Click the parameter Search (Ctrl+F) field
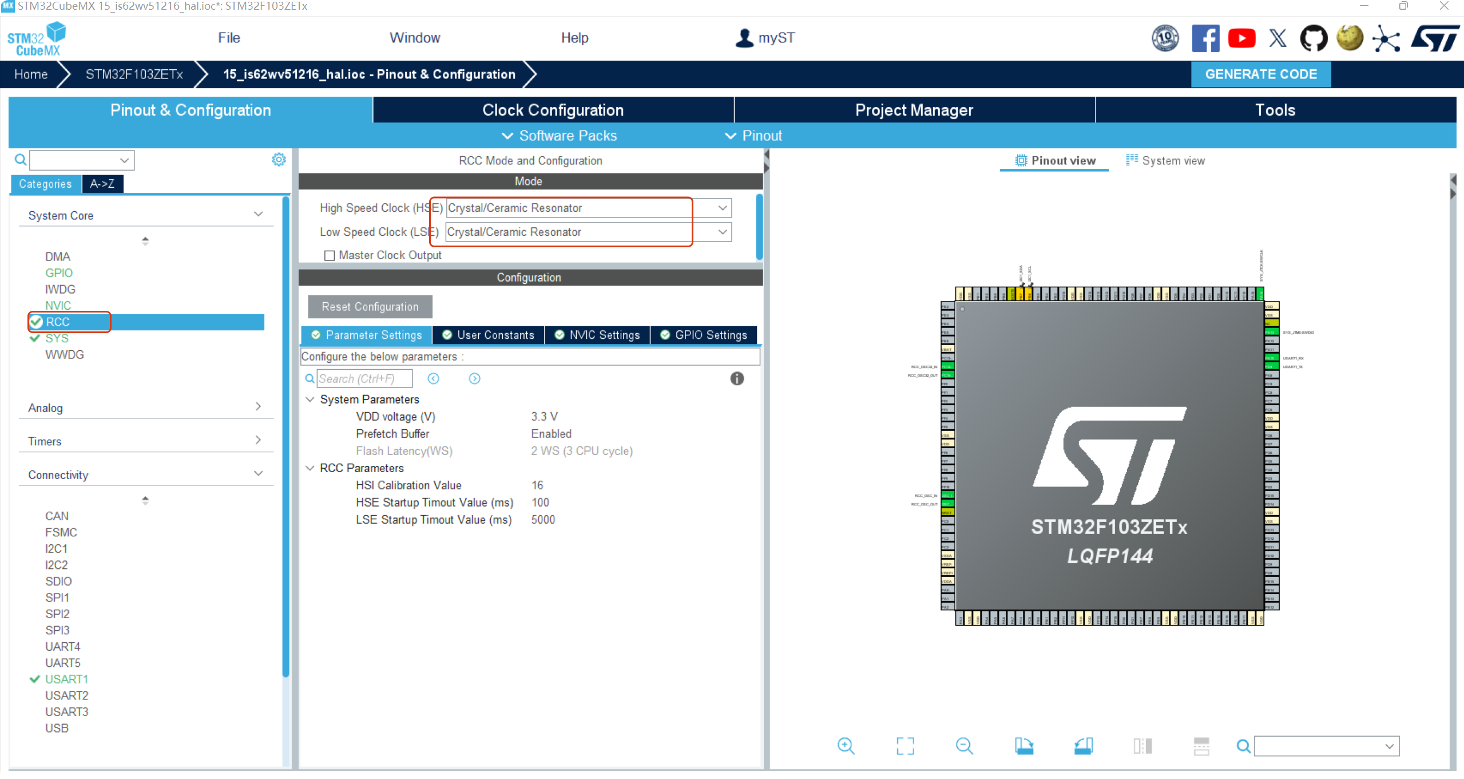Image resolution: width=1464 pixels, height=779 pixels. pyautogui.click(x=364, y=378)
